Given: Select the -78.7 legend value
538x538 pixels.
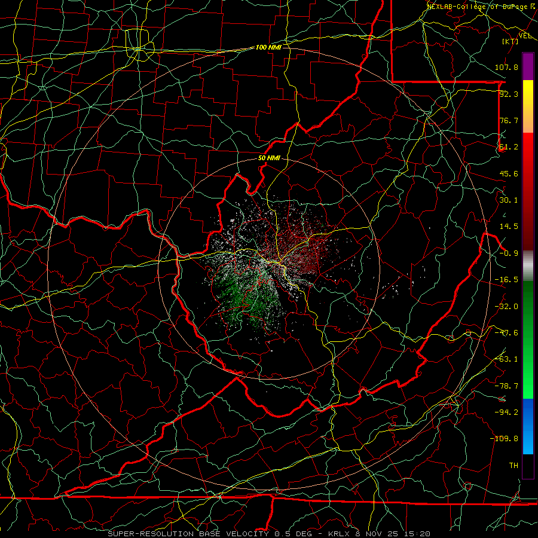Looking at the screenshot, I should (x=506, y=386).
